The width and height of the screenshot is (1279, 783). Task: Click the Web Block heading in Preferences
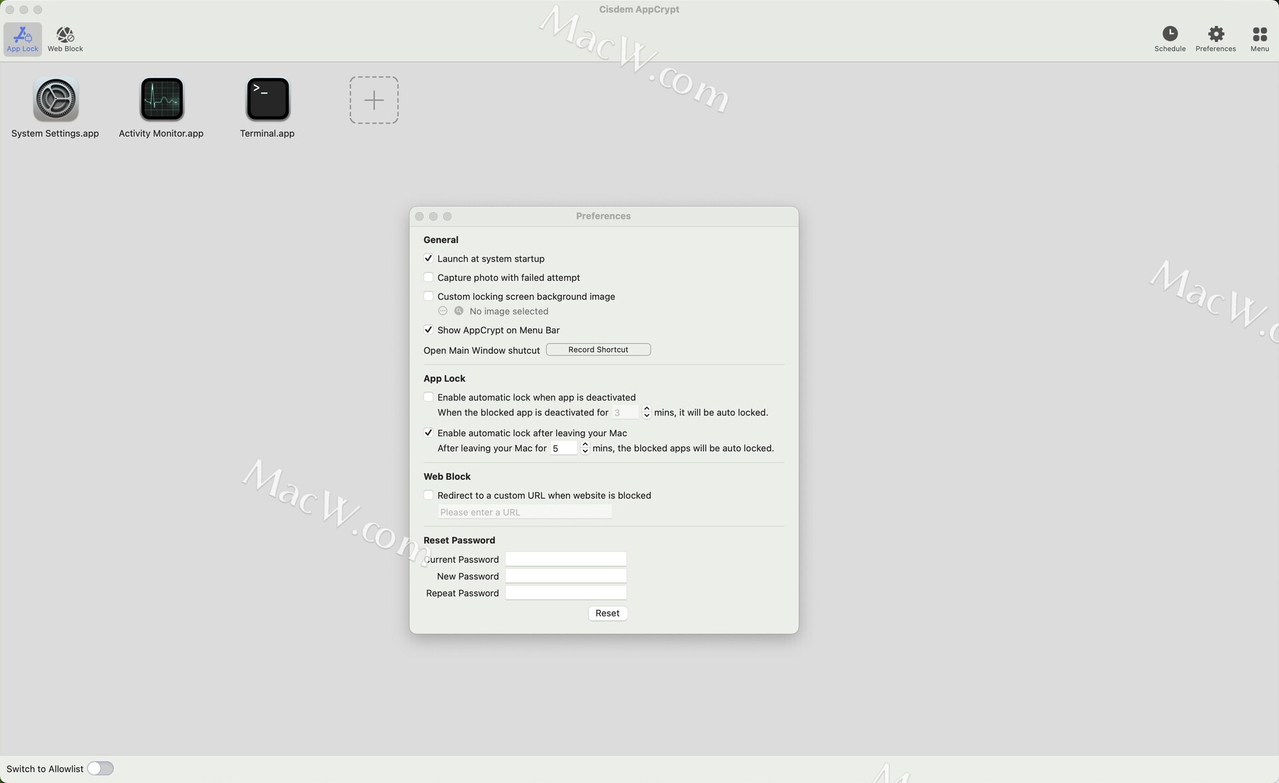pyautogui.click(x=447, y=476)
